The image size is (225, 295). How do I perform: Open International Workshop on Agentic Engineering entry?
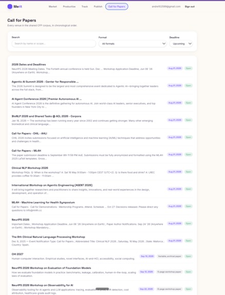[52, 185]
